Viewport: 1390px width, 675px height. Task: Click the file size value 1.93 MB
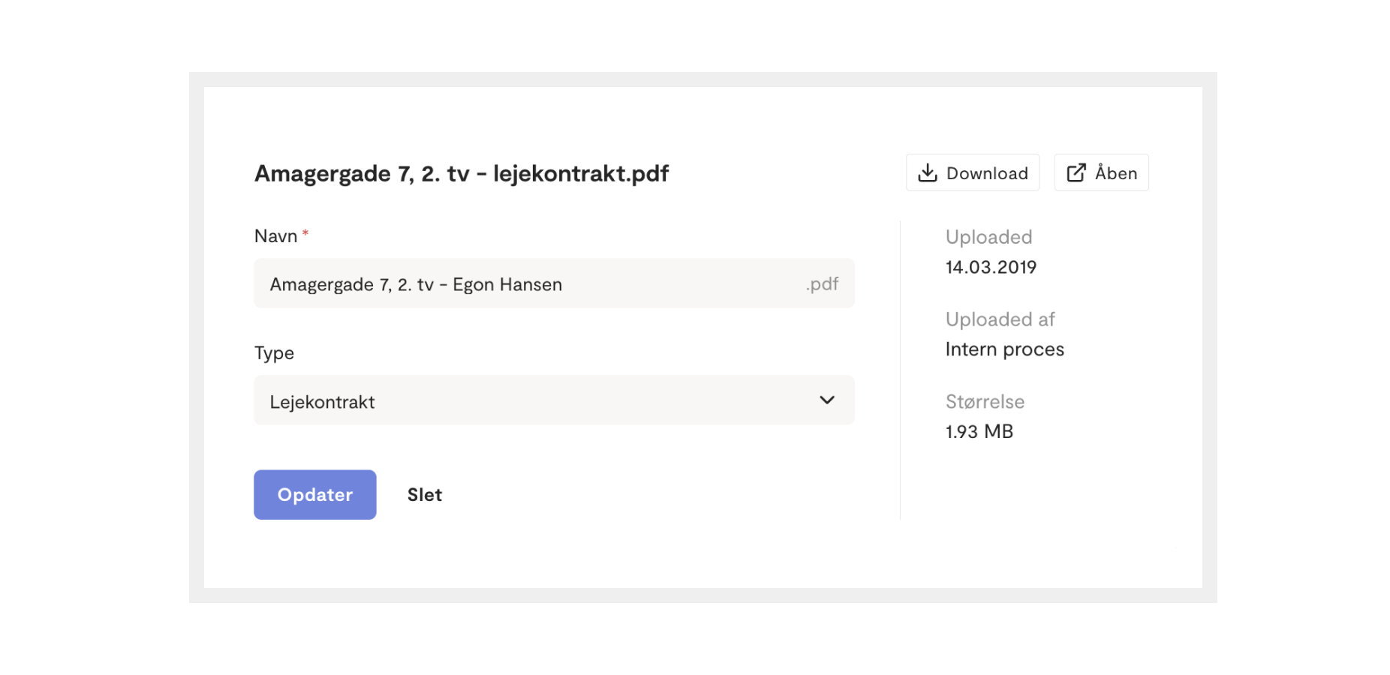coord(979,432)
